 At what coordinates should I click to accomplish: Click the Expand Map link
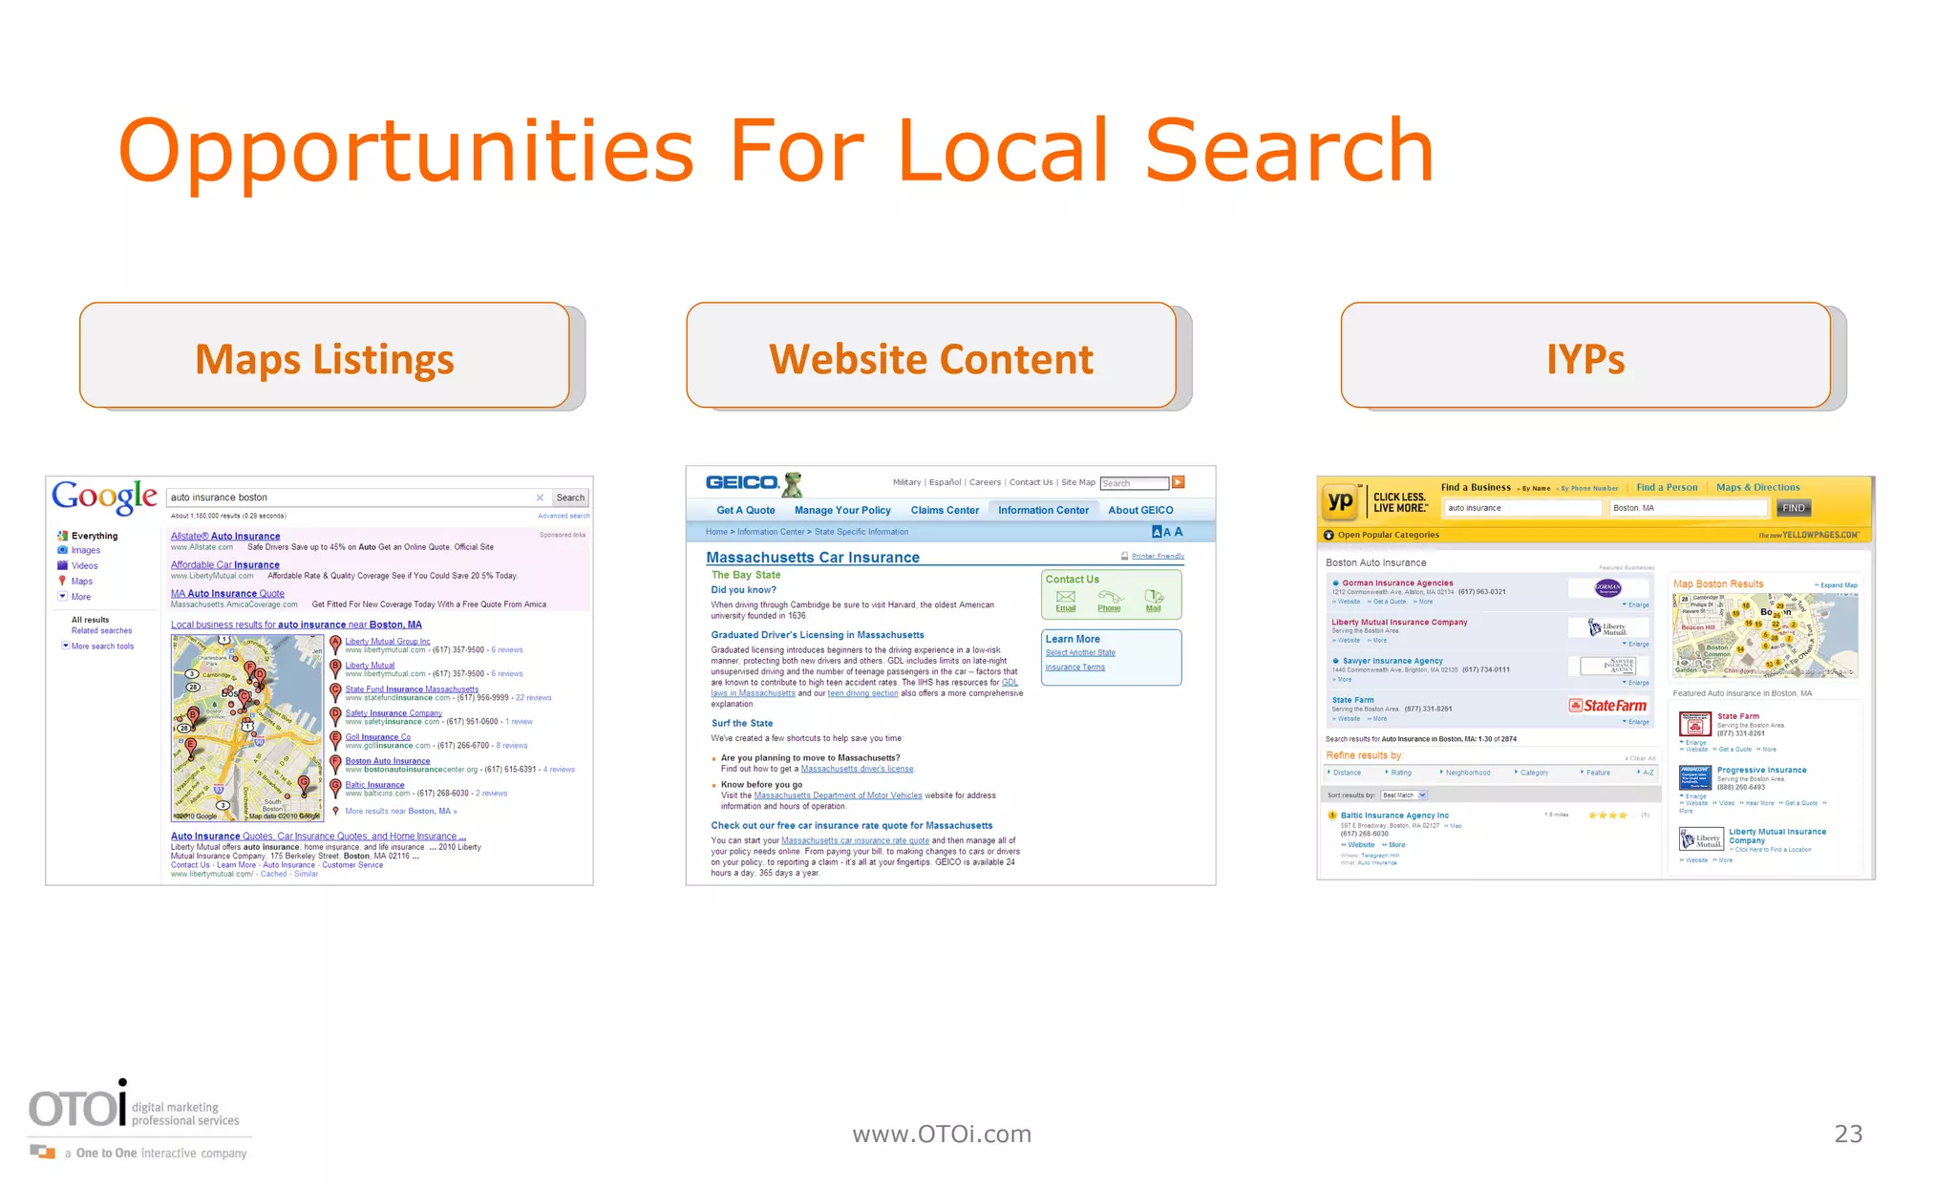[x=1837, y=585]
